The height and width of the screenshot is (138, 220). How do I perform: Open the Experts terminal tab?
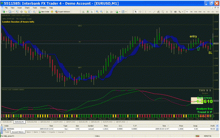pos(52,132)
